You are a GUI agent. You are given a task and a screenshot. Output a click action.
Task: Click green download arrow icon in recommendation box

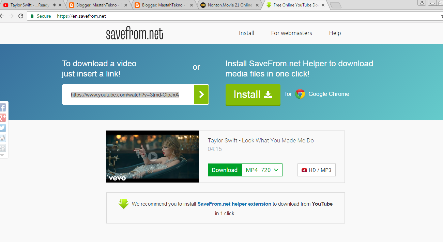point(124,204)
